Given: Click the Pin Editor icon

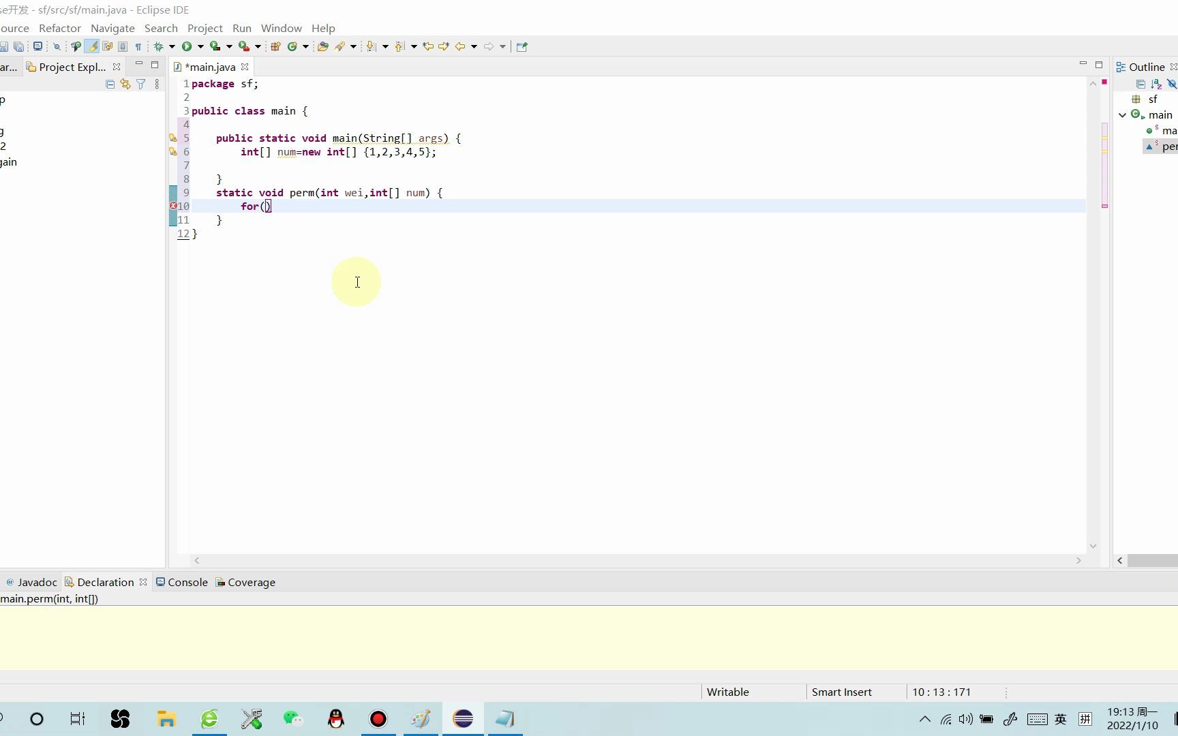Looking at the screenshot, I should [x=522, y=46].
